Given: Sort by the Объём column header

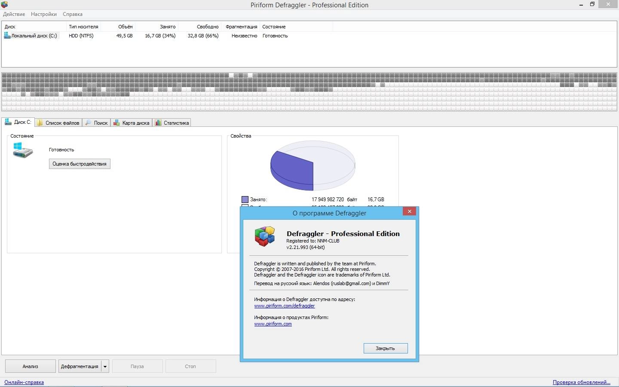Looking at the screenshot, I should click(118, 27).
